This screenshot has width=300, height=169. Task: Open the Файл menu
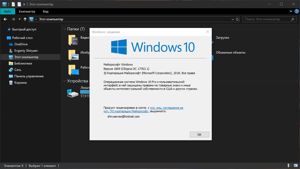pos(8,11)
